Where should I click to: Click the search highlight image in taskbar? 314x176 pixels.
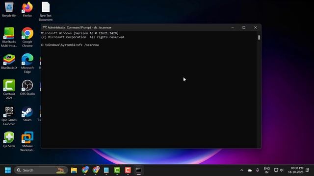coord(60,170)
